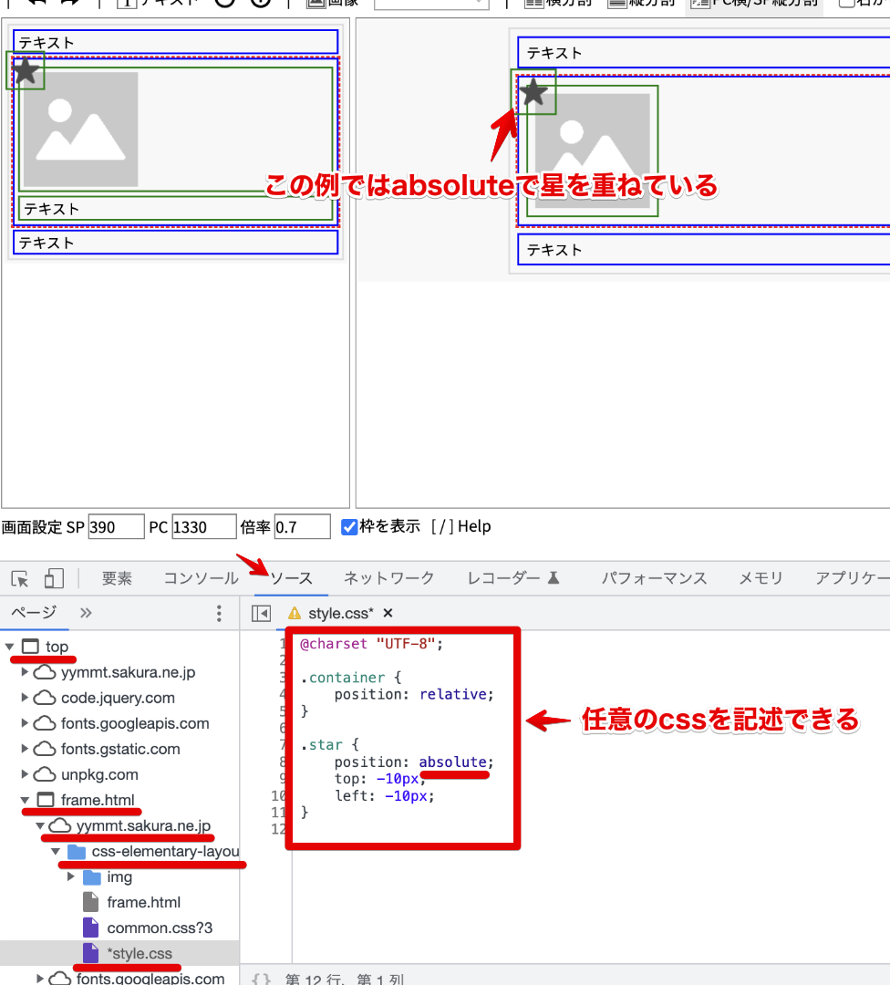Viewport: 890px width, 985px height.
Task: Open the navigator three-dot menu
Action: pyautogui.click(x=219, y=613)
